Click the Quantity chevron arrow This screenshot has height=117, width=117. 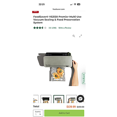40,114
